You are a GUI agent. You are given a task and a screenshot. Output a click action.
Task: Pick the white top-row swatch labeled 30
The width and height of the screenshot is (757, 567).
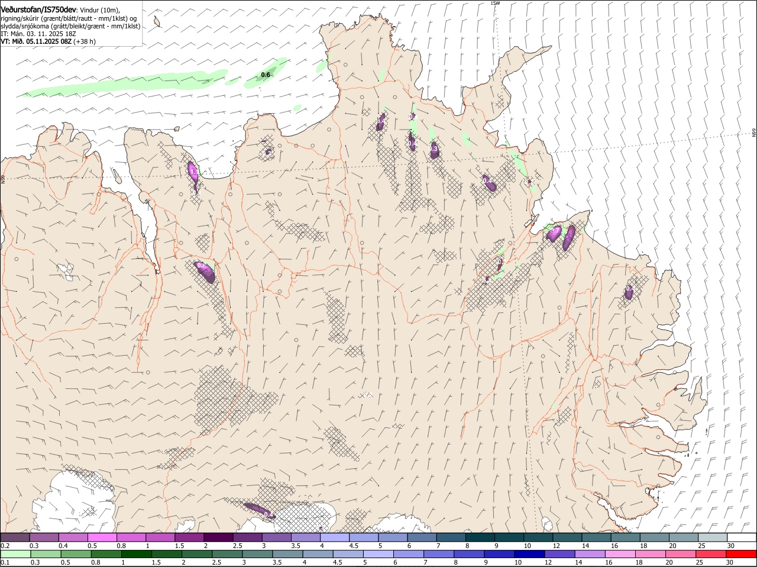[x=741, y=537]
